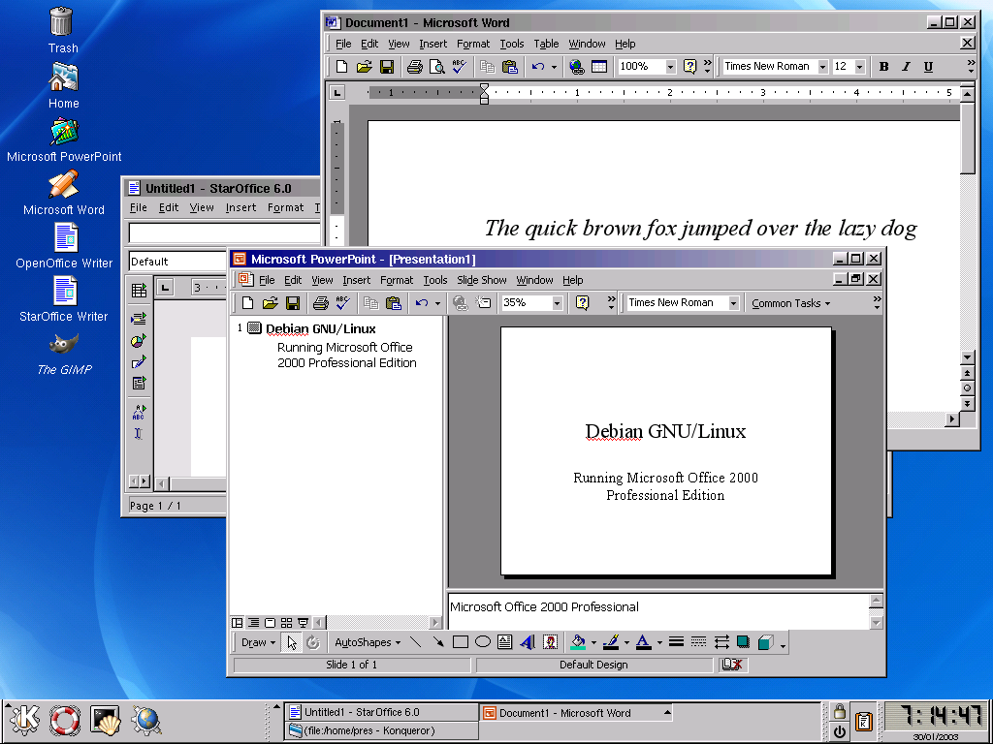Open the Table menu in Microsoft Word

546,44
